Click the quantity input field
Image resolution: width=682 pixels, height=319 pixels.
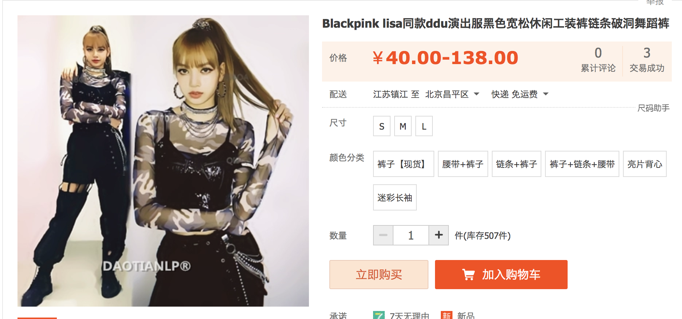[x=411, y=235]
